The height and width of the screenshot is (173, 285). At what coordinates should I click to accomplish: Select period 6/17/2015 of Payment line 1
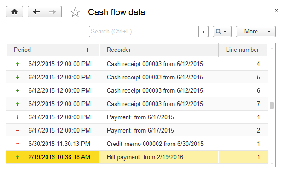[x=59, y=117]
